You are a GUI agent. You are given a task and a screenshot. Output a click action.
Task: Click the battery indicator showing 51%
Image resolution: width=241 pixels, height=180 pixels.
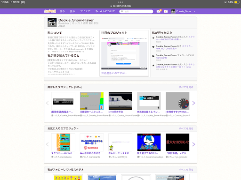236,2
